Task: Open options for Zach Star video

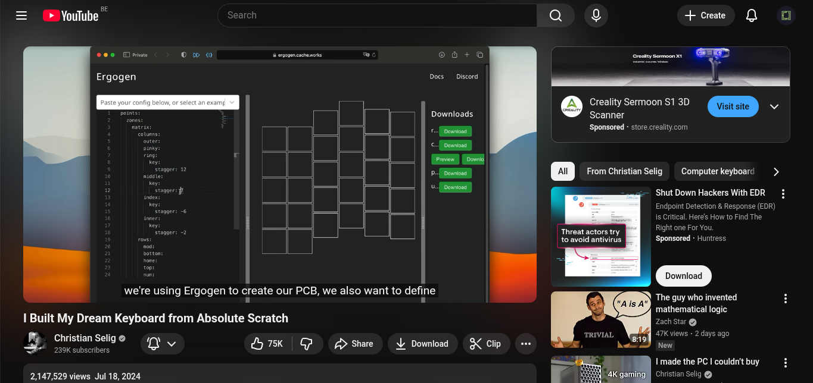Action: click(785, 299)
